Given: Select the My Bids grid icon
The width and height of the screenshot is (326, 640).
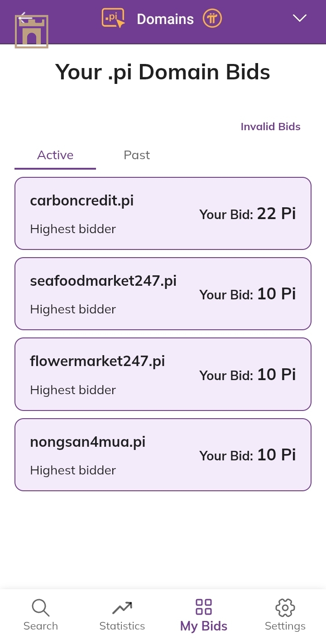Looking at the screenshot, I should (203, 607).
